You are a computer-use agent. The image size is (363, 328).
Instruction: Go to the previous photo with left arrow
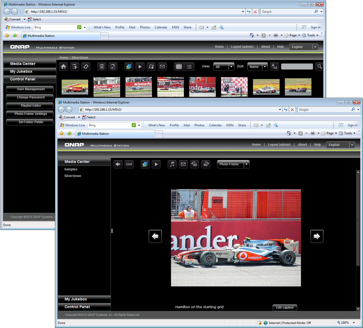[x=155, y=236]
